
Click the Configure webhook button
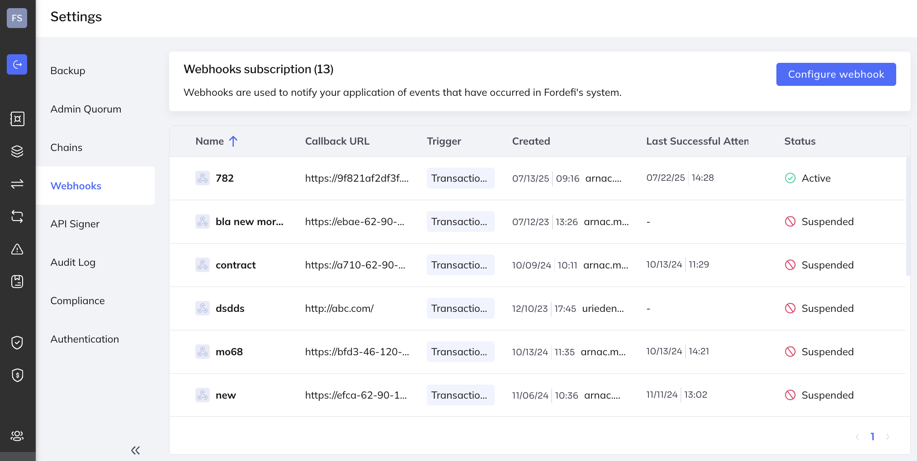[x=836, y=74]
